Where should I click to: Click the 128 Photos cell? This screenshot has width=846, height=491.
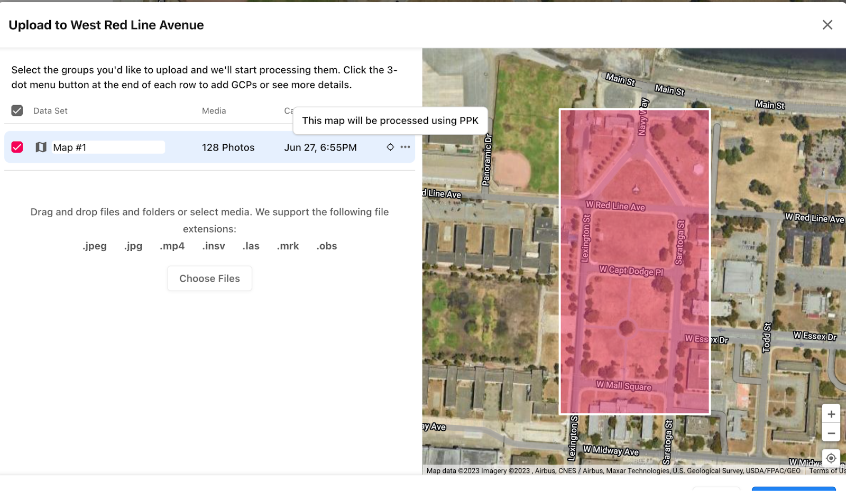pos(228,147)
